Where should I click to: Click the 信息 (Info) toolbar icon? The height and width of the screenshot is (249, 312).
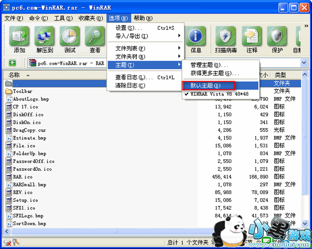click(196, 36)
